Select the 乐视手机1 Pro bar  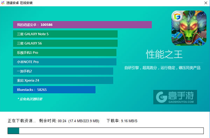(65, 53)
